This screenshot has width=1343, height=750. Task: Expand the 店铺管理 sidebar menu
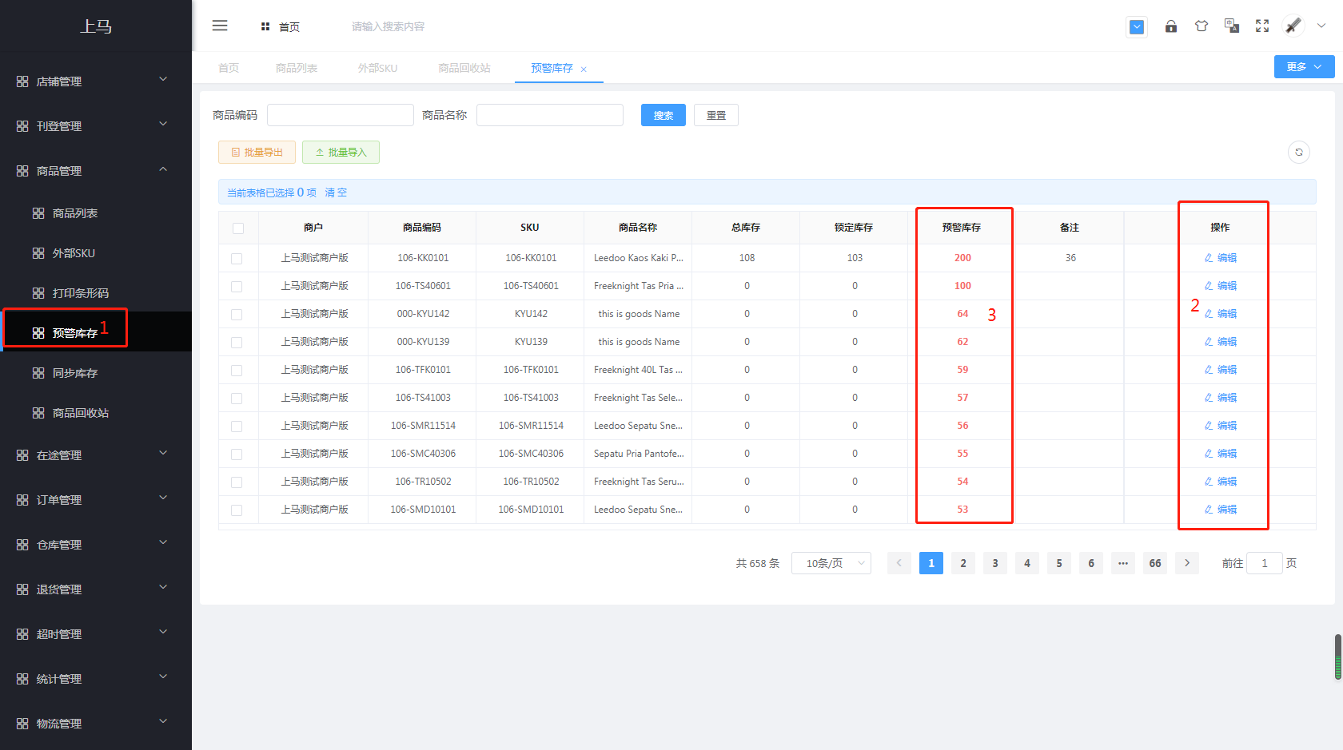[x=96, y=81]
